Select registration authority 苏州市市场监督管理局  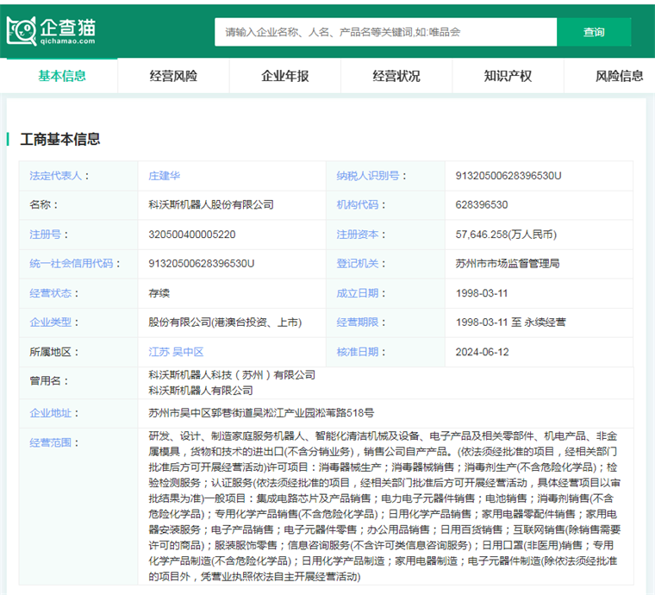(x=508, y=264)
